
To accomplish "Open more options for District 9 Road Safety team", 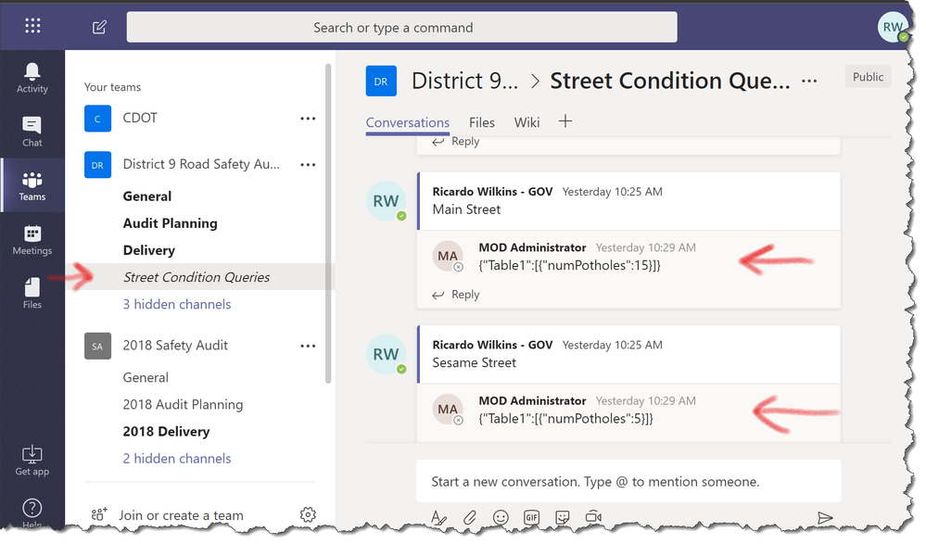I will click(x=308, y=165).
